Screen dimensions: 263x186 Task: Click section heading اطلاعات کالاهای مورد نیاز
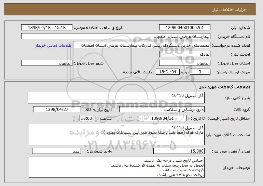225,87
